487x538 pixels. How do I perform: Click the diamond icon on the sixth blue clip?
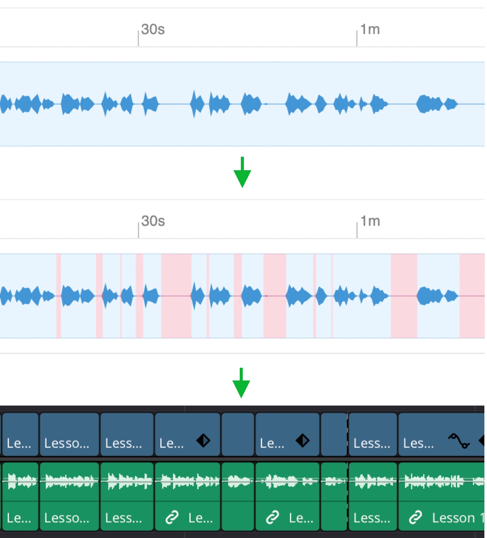302,441
